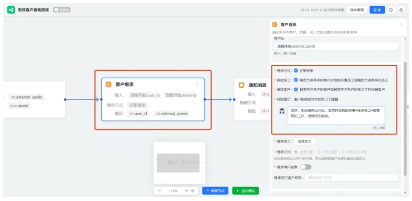Click the orange bell icon on the 通知消息 node
The image size is (412, 201).
[x=241, y=85]
